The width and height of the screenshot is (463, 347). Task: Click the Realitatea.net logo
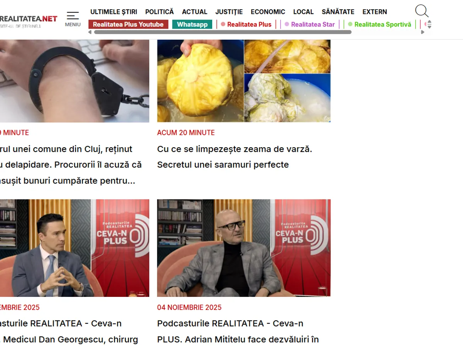click(x=28, y=20)
